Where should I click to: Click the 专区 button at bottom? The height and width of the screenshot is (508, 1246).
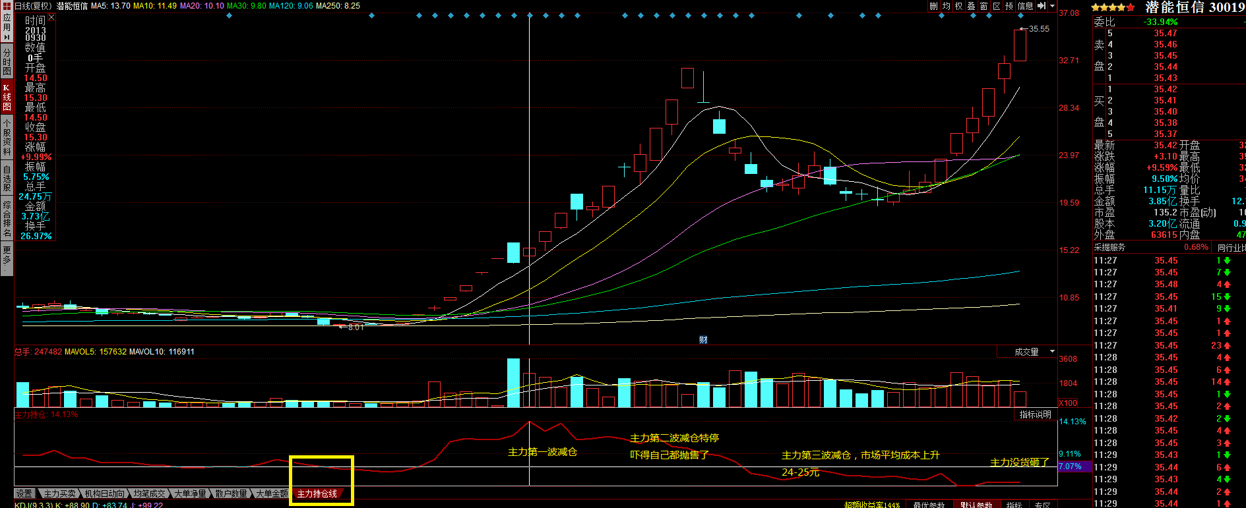coord(1042,505)
